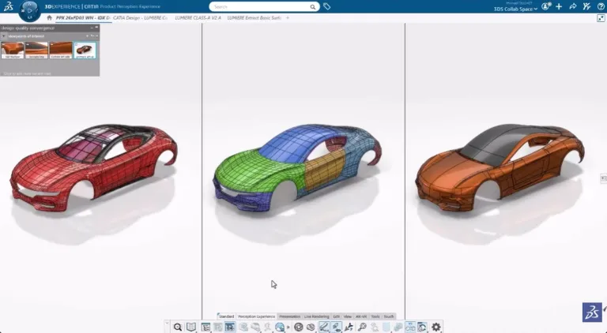Click the add variant text in panel
Viewport: 607px width, 333px height.
[x=27, y=73]
